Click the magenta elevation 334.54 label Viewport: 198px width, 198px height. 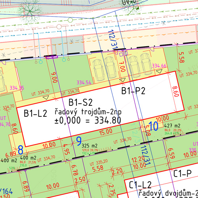click(x=84, y=83)
